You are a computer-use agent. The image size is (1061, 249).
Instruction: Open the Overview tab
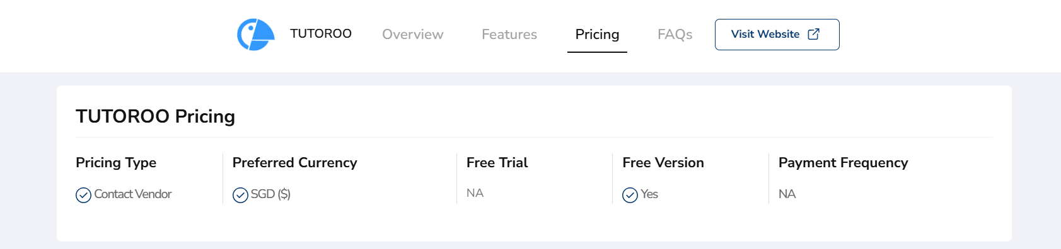point(413,35)
